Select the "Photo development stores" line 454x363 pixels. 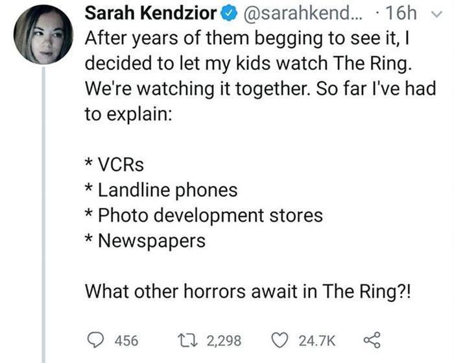click(204, 215)
